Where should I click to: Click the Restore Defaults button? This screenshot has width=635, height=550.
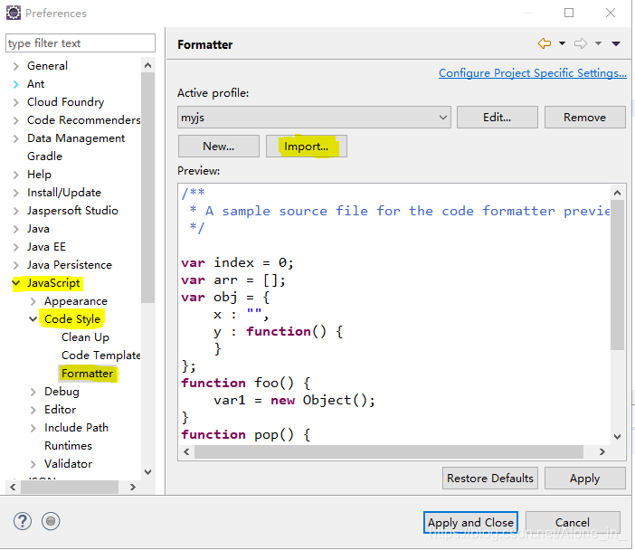[x=490, y=479]
